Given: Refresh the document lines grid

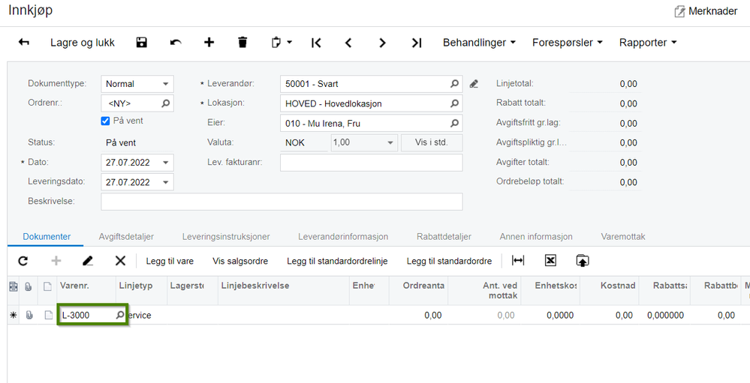Looking at the screenshot, I should click(x=23, y=261).
